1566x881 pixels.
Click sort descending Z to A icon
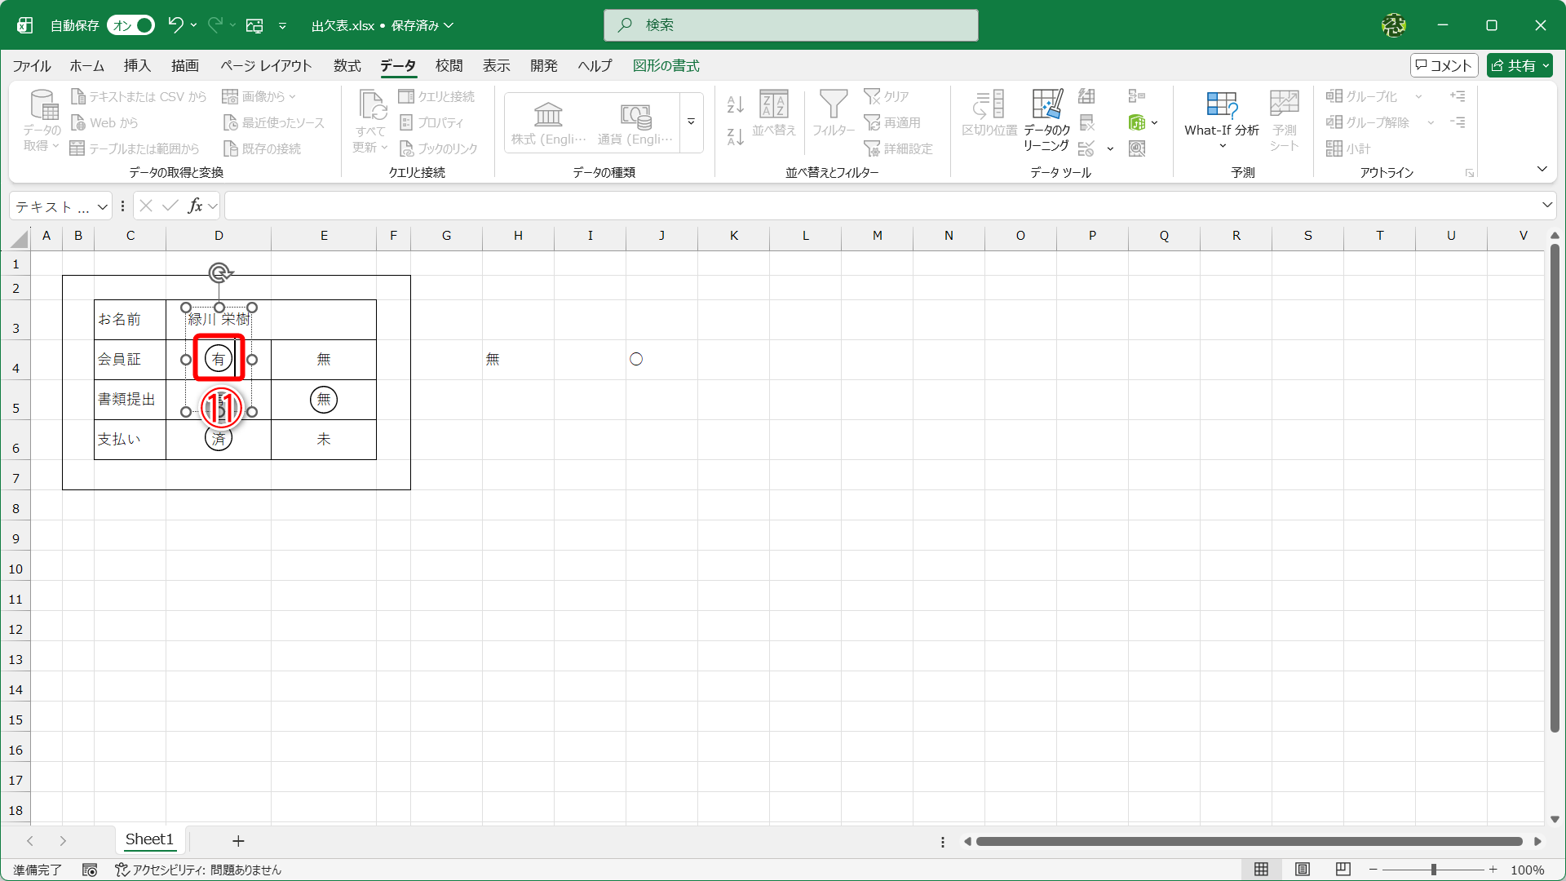pyautogui.click(x=735, y=137)
